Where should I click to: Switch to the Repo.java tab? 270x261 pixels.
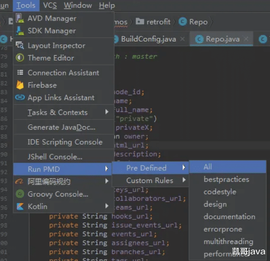point(222,39)
